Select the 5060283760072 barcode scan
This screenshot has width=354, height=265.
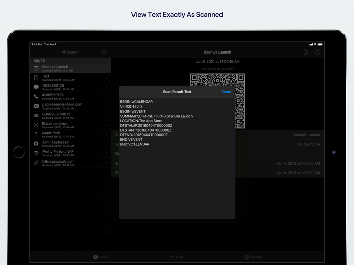pos(70,116)
